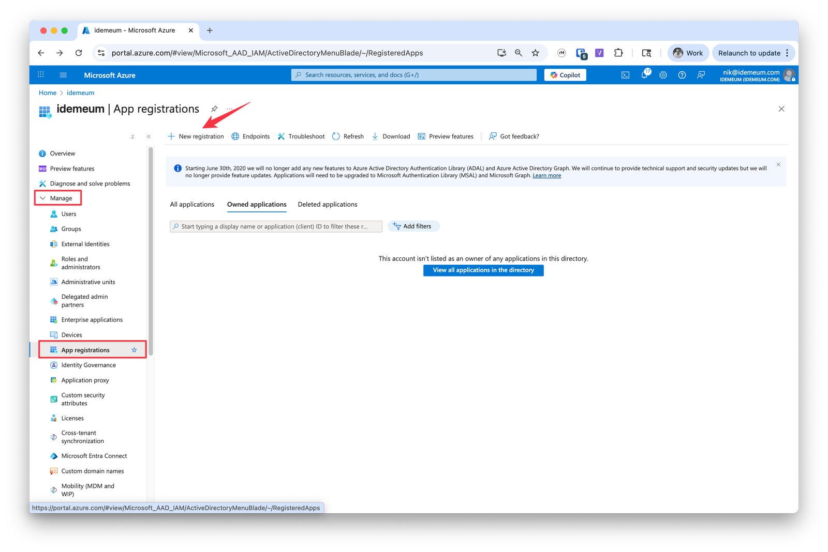Open Identity Governance
The image size is (828, 552).
(x=88, y=365)
